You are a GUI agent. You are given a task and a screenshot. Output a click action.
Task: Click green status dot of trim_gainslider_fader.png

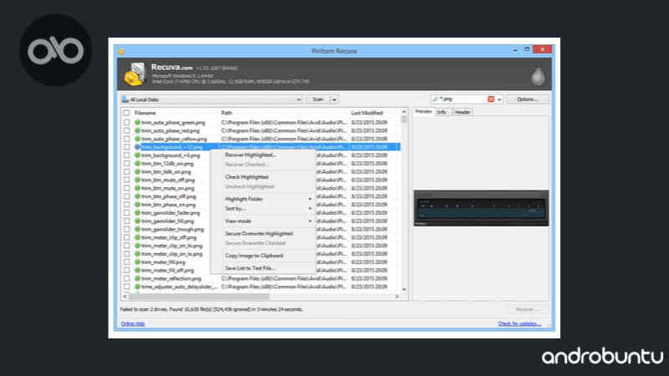tap(137, 213)
